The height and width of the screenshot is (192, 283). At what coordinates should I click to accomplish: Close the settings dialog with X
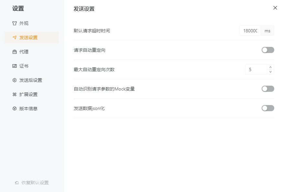click(275, 8)
